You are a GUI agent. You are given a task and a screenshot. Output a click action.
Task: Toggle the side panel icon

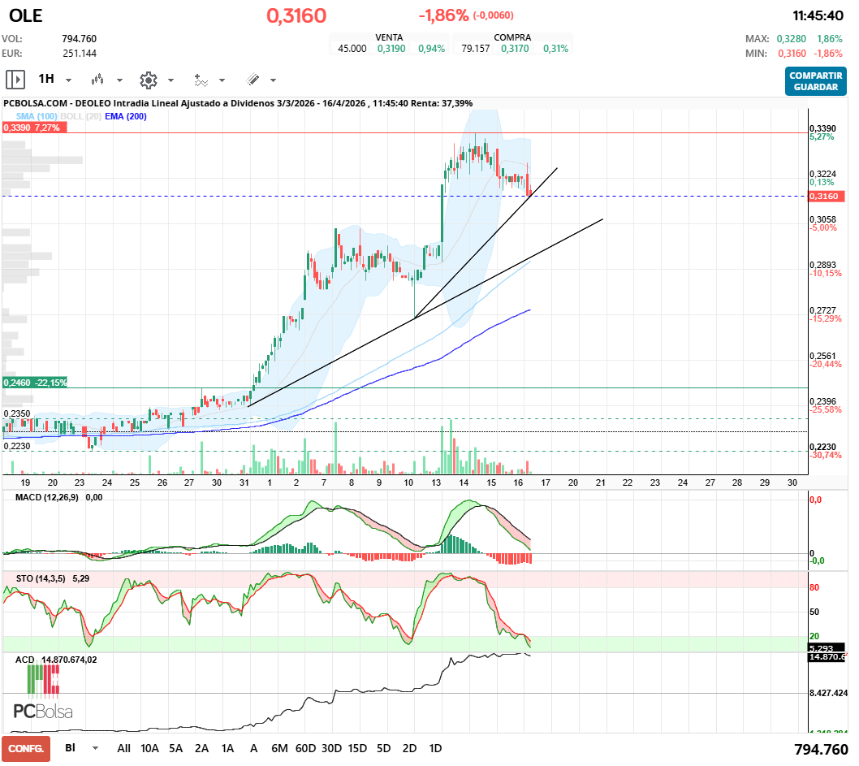pyautogui.click(x=15, y=80)
